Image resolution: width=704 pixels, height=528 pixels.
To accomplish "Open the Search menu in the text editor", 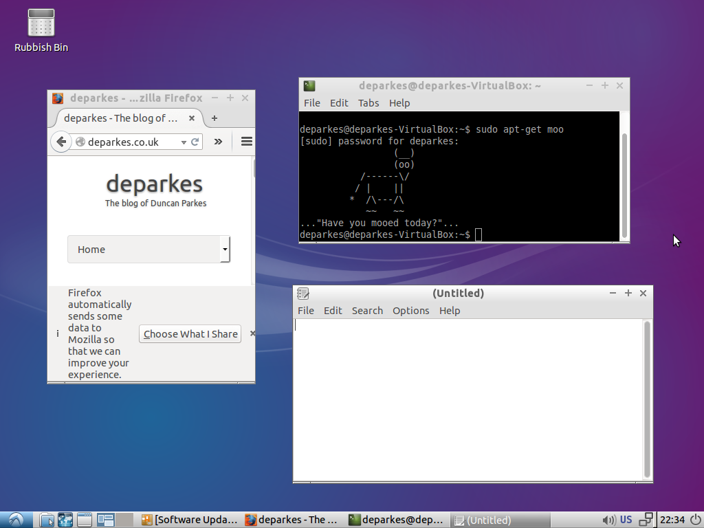I will [367, 311].
